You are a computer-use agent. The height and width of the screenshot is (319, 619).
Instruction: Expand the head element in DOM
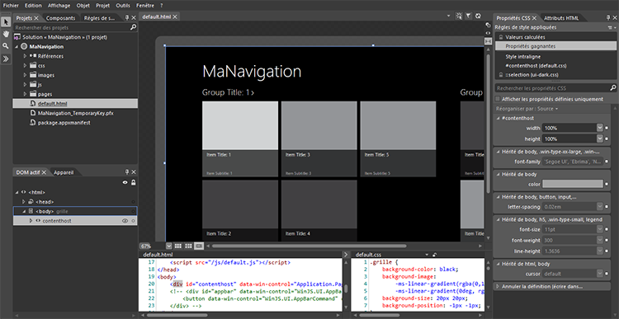[x=23, y=202]
